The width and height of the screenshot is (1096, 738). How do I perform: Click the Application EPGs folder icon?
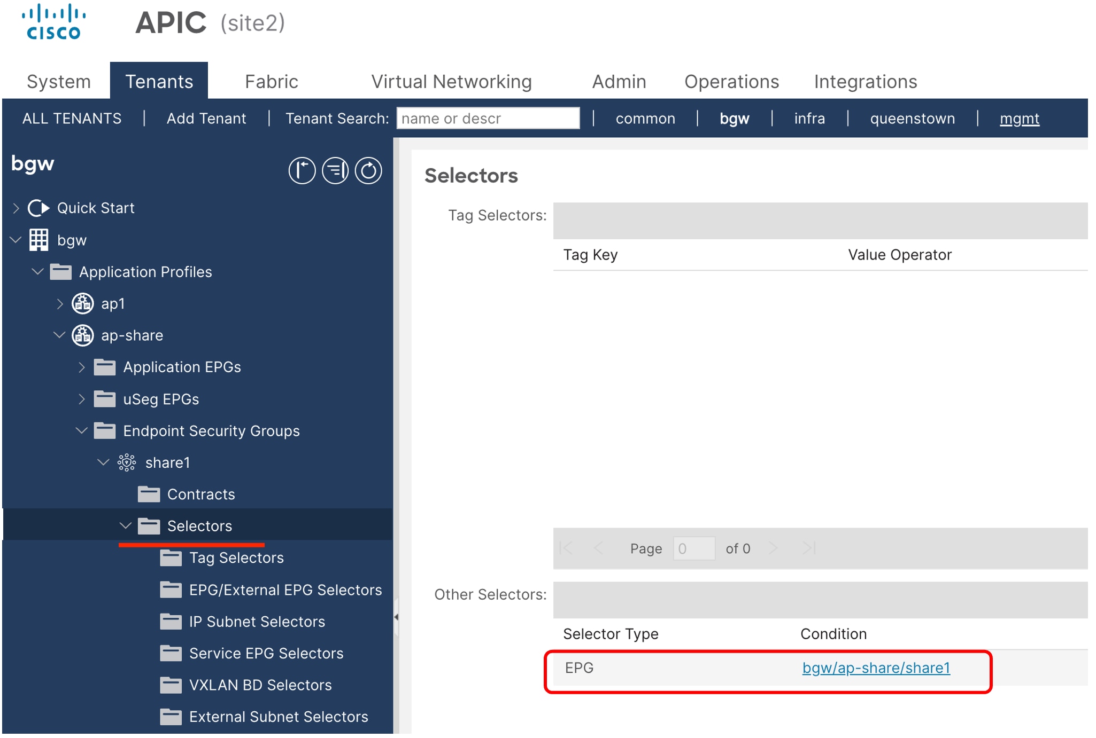(105, 367)
